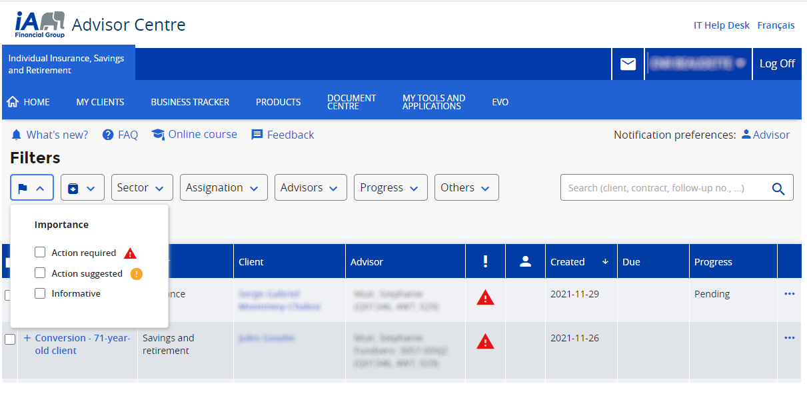Open the PRODUCTS menu
The image size is (807, 400).
point(279,102)
